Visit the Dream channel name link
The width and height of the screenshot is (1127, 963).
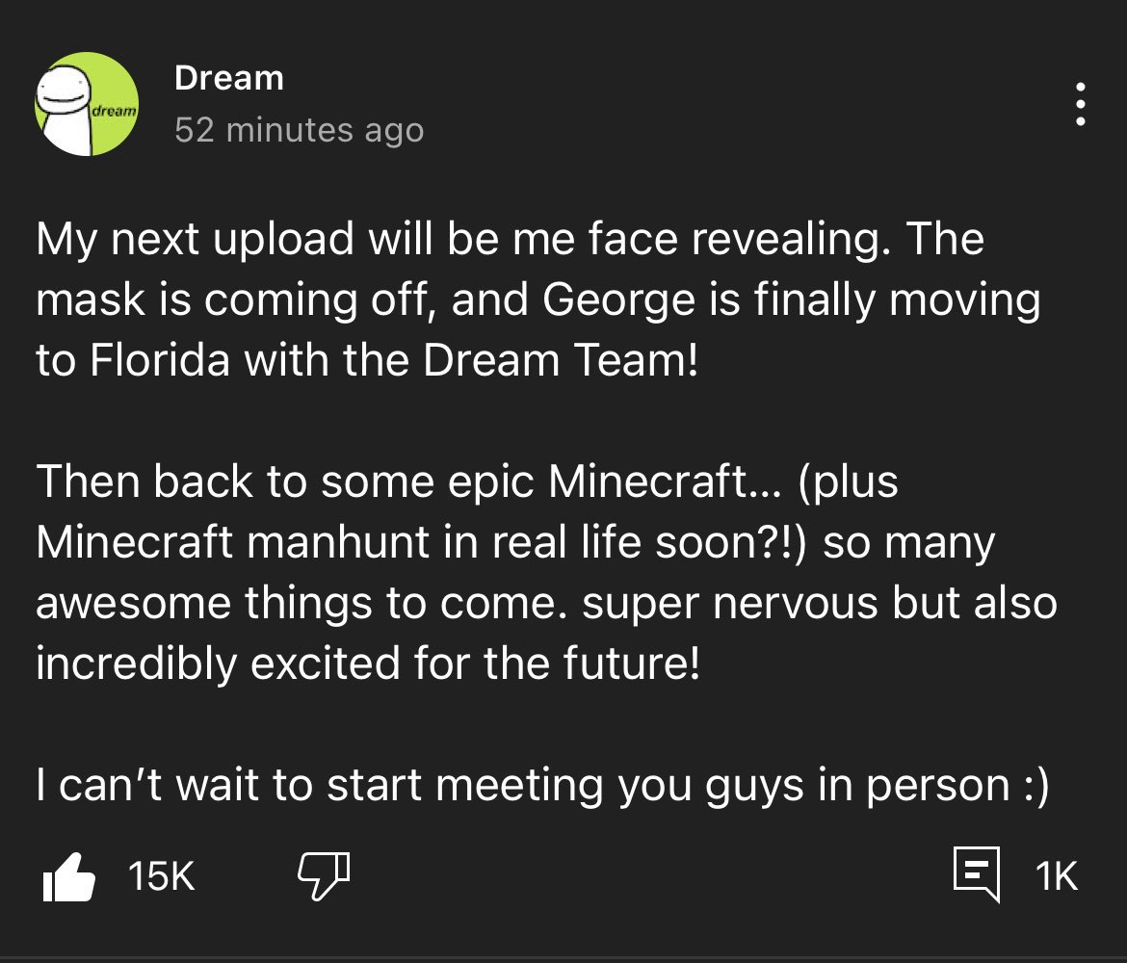pyautogui.click(x=228, y=78)
